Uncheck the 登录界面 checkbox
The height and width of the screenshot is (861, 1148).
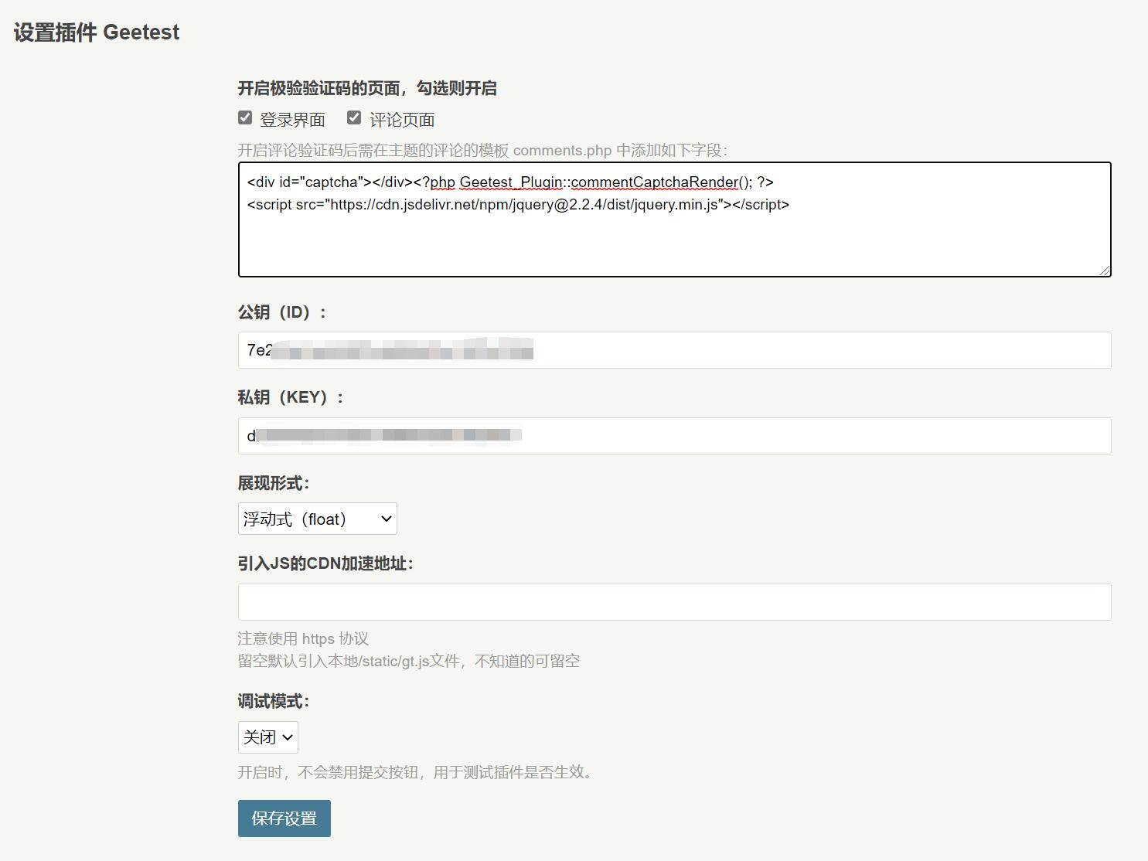pyautogui.click(x=245, y=117)
